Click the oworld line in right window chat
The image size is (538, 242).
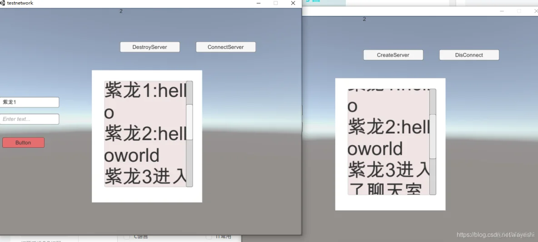[375, 150]
